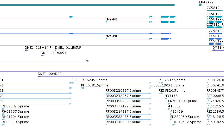The image size is (224, 126).
Task: Click the RP003416245.5prime EST label
Action: (x=90, y=80)
